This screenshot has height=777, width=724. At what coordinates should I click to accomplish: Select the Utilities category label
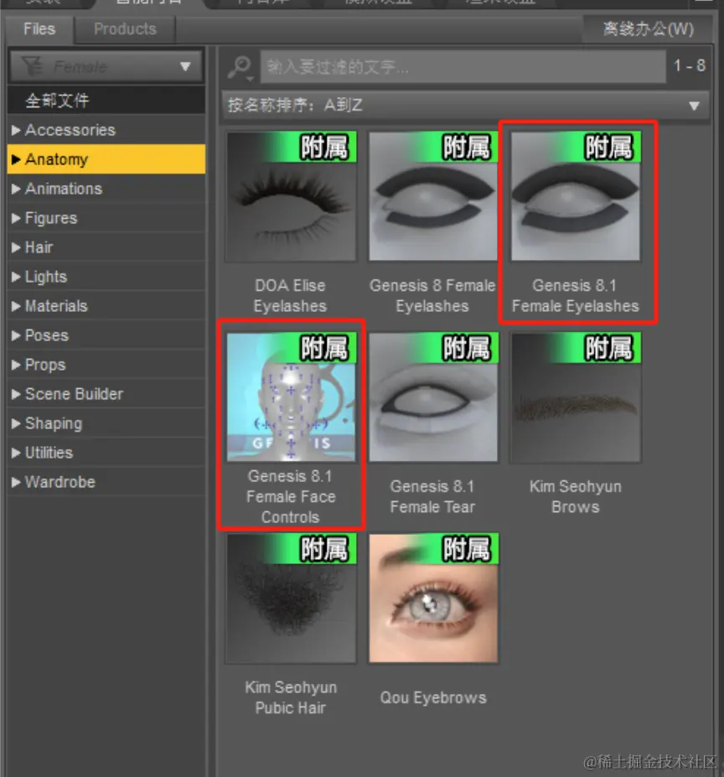[x=49, y=453]
